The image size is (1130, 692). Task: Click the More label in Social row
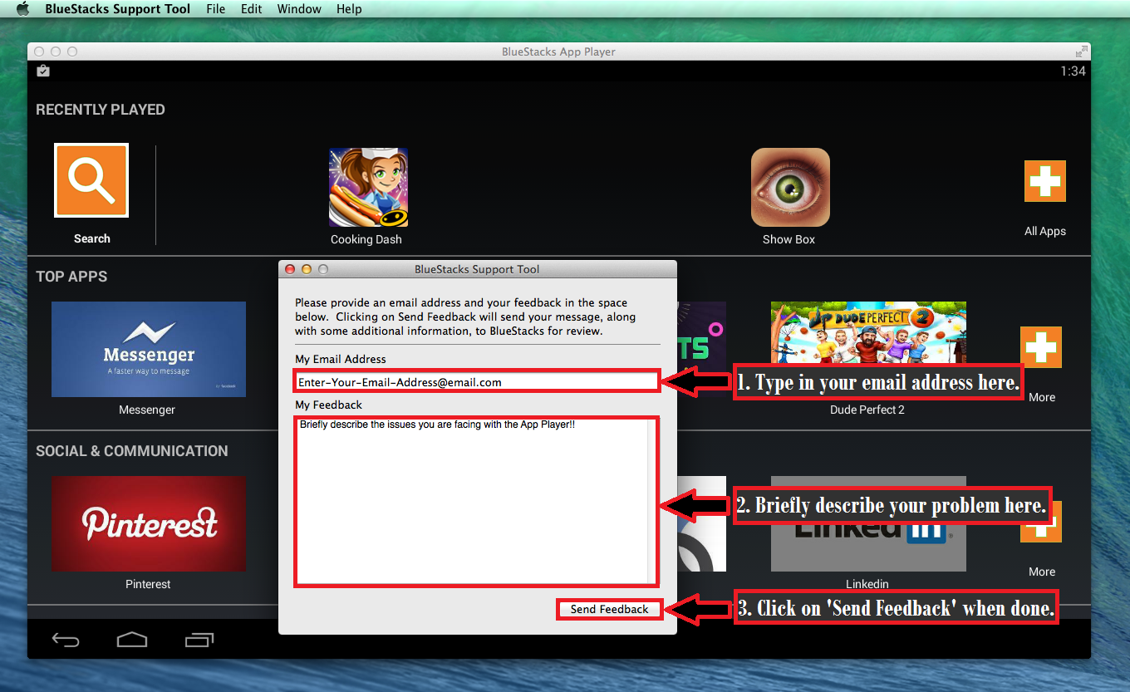[x=1042, y=572]
